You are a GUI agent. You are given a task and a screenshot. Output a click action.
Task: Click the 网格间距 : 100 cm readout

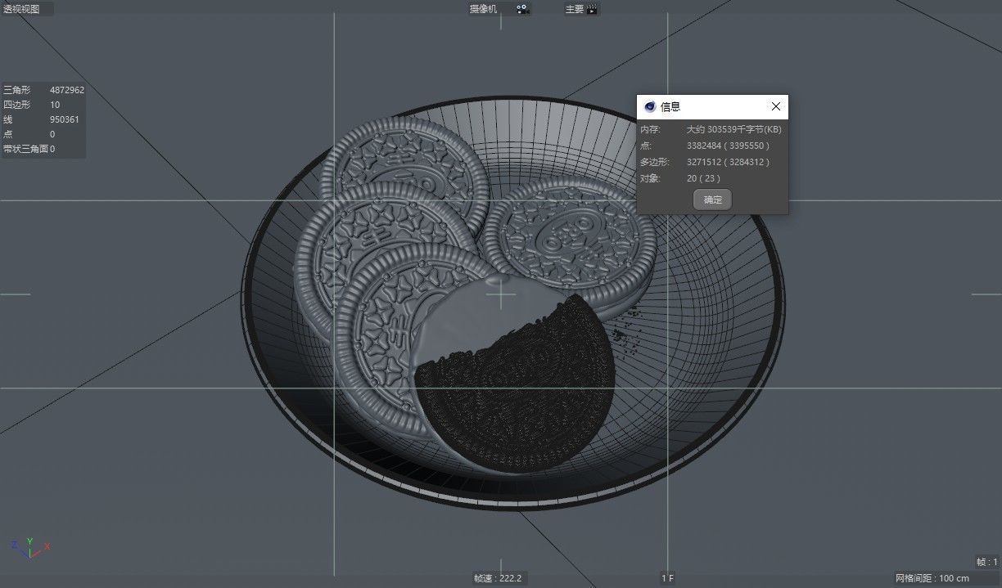click(x=932, y=578)
